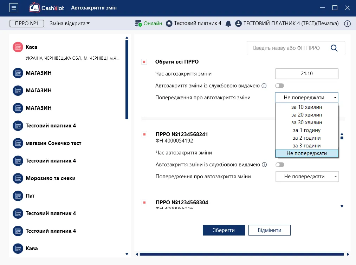Enable службова видача switch for ПРРО №1234568241
This screenshot has height=265, width=356.
coord(280,165)
